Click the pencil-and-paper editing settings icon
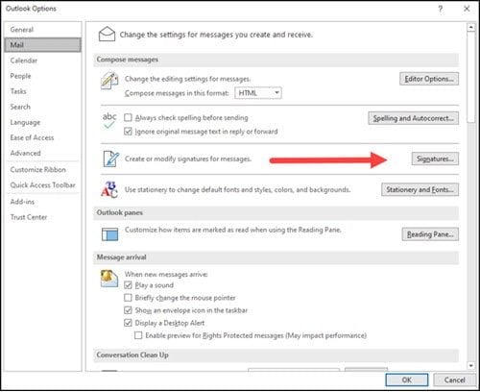Screen dimensions: 480x392 [109, 81]
